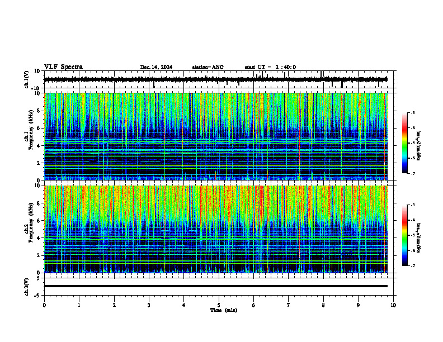Click the log(PSD) label beside ch.1 color bar
This screenshot has height=342, width=443.
pos(419,145)
